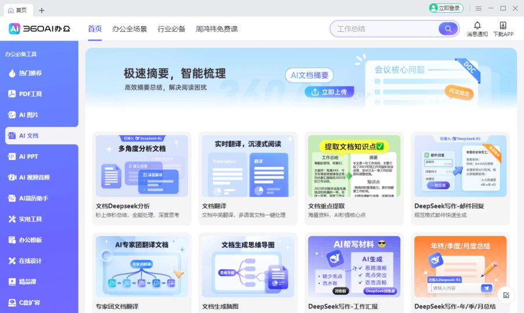Click the 360AI办公 logo

coord(39,29)
